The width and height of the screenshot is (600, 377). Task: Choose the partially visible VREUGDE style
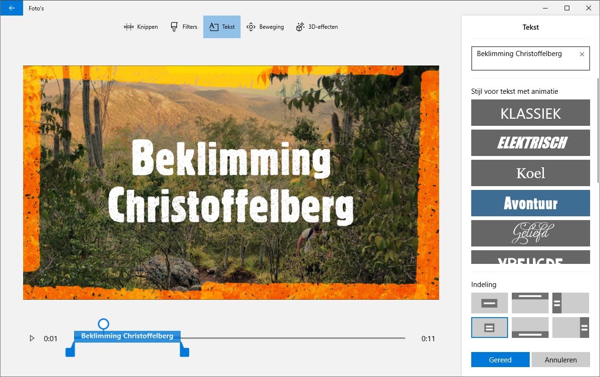click(531, 257)
